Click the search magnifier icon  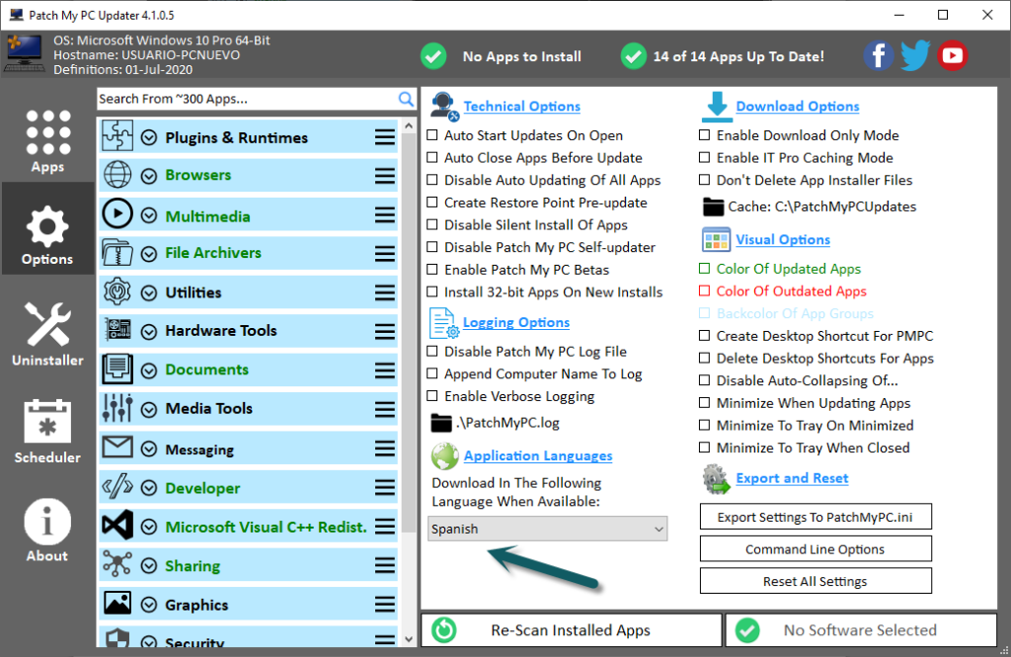(x=406, y=99)
